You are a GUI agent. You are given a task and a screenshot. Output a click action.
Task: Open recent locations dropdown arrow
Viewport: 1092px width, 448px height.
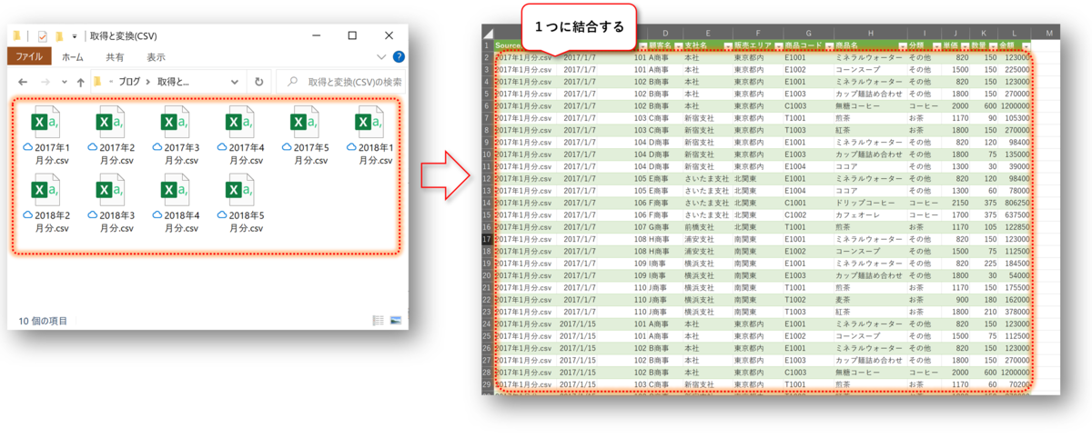[65, 82]
